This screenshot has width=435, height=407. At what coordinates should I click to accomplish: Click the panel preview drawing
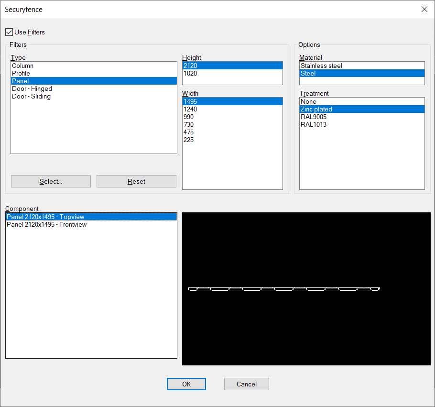(x=306, y=289)
